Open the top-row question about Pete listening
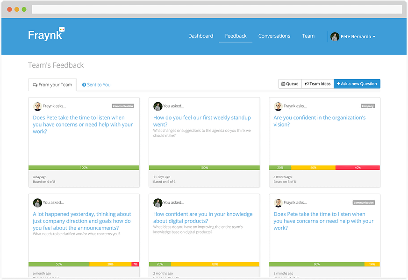Image resolution: width=408 pixels, height=280 pixels. tap(83, 125)
